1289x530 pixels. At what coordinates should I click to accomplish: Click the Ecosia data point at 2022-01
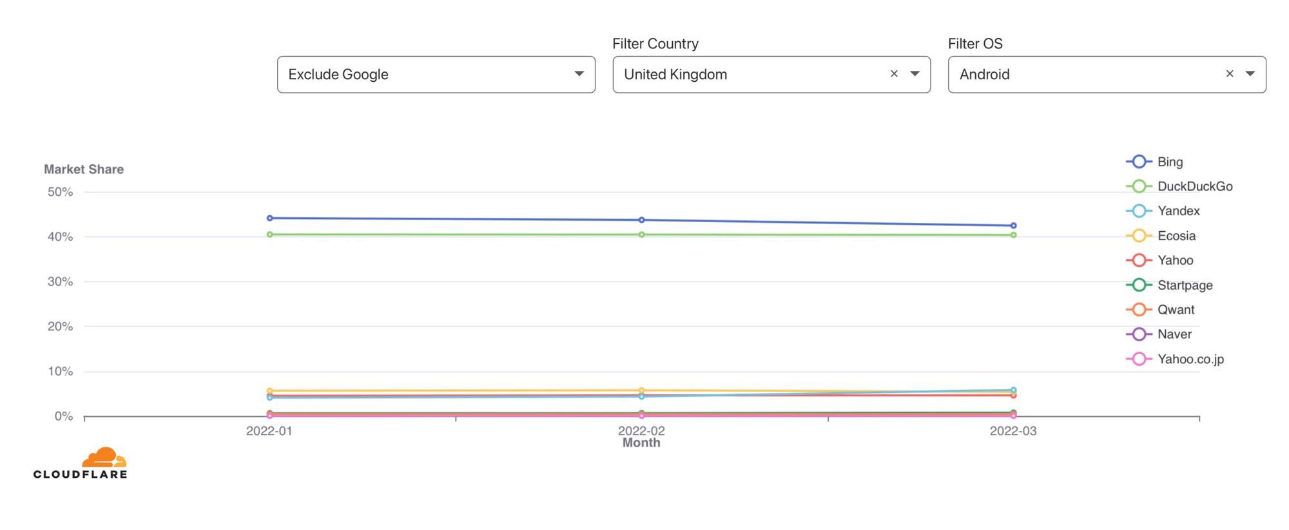point(269,390)
